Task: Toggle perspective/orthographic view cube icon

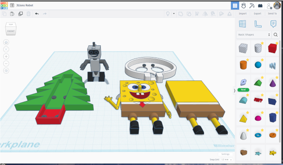Action: tap(6, 70)
